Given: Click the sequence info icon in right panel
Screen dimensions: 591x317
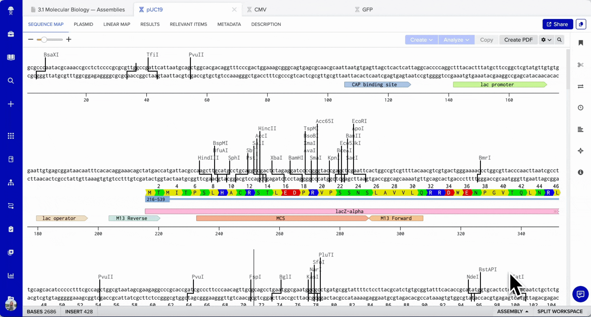Looking at the screenshot, I should (581, 173).
